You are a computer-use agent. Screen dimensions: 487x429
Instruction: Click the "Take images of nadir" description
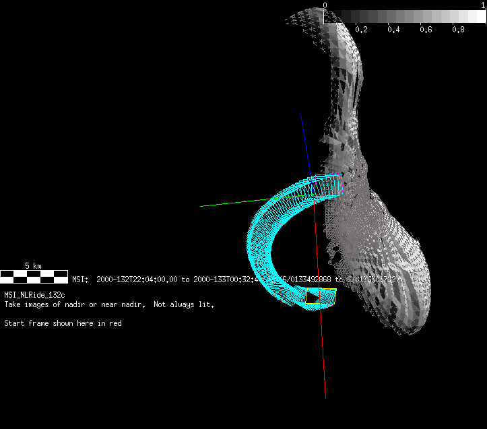109,304
